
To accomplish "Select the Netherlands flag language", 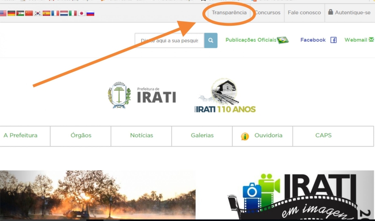I will pos(64,13).
